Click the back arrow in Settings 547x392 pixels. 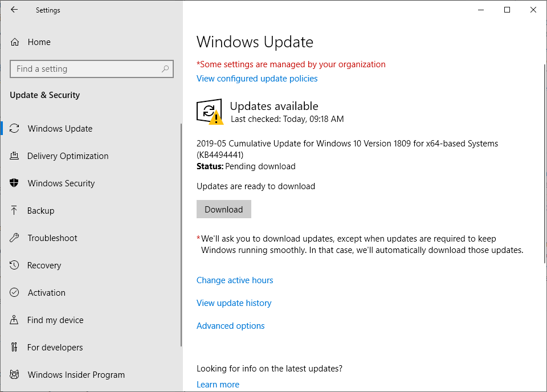(x=14, y=10)
